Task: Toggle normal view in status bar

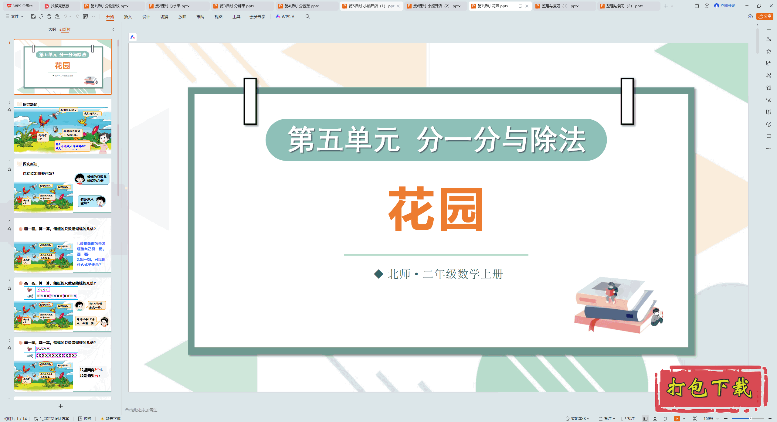Action: tap(645, 419)
